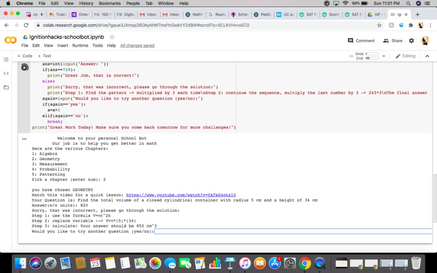Image resolution: width=437 pixels, height=273 pixels.
Task: Add a new Code cell
Action: coord(25,56)
